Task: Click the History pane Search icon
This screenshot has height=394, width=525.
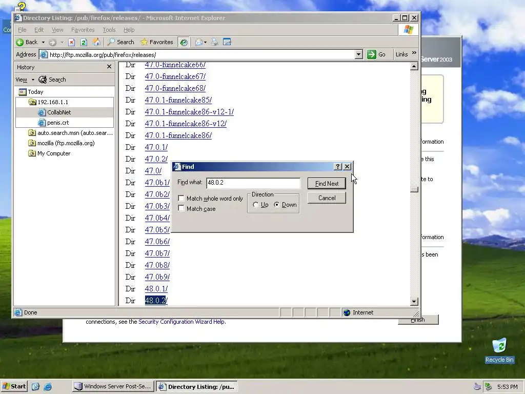Action: click(43, 80)
